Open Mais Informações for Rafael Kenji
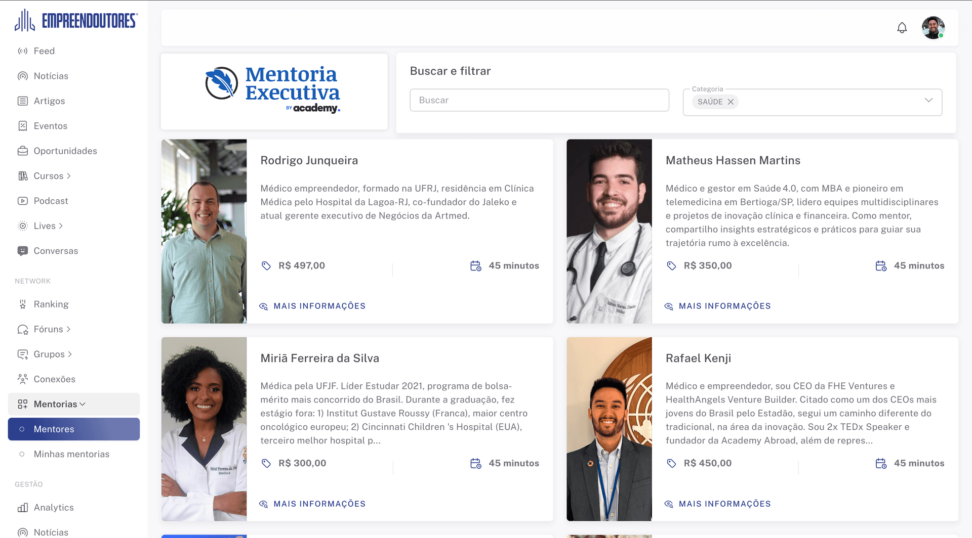The width and height of the screenshot is (972, 538). (x=724, y=504)
